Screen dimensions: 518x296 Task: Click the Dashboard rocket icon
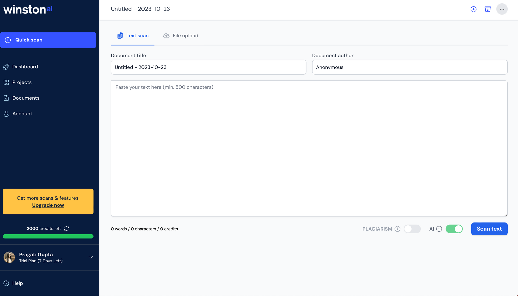6,67
